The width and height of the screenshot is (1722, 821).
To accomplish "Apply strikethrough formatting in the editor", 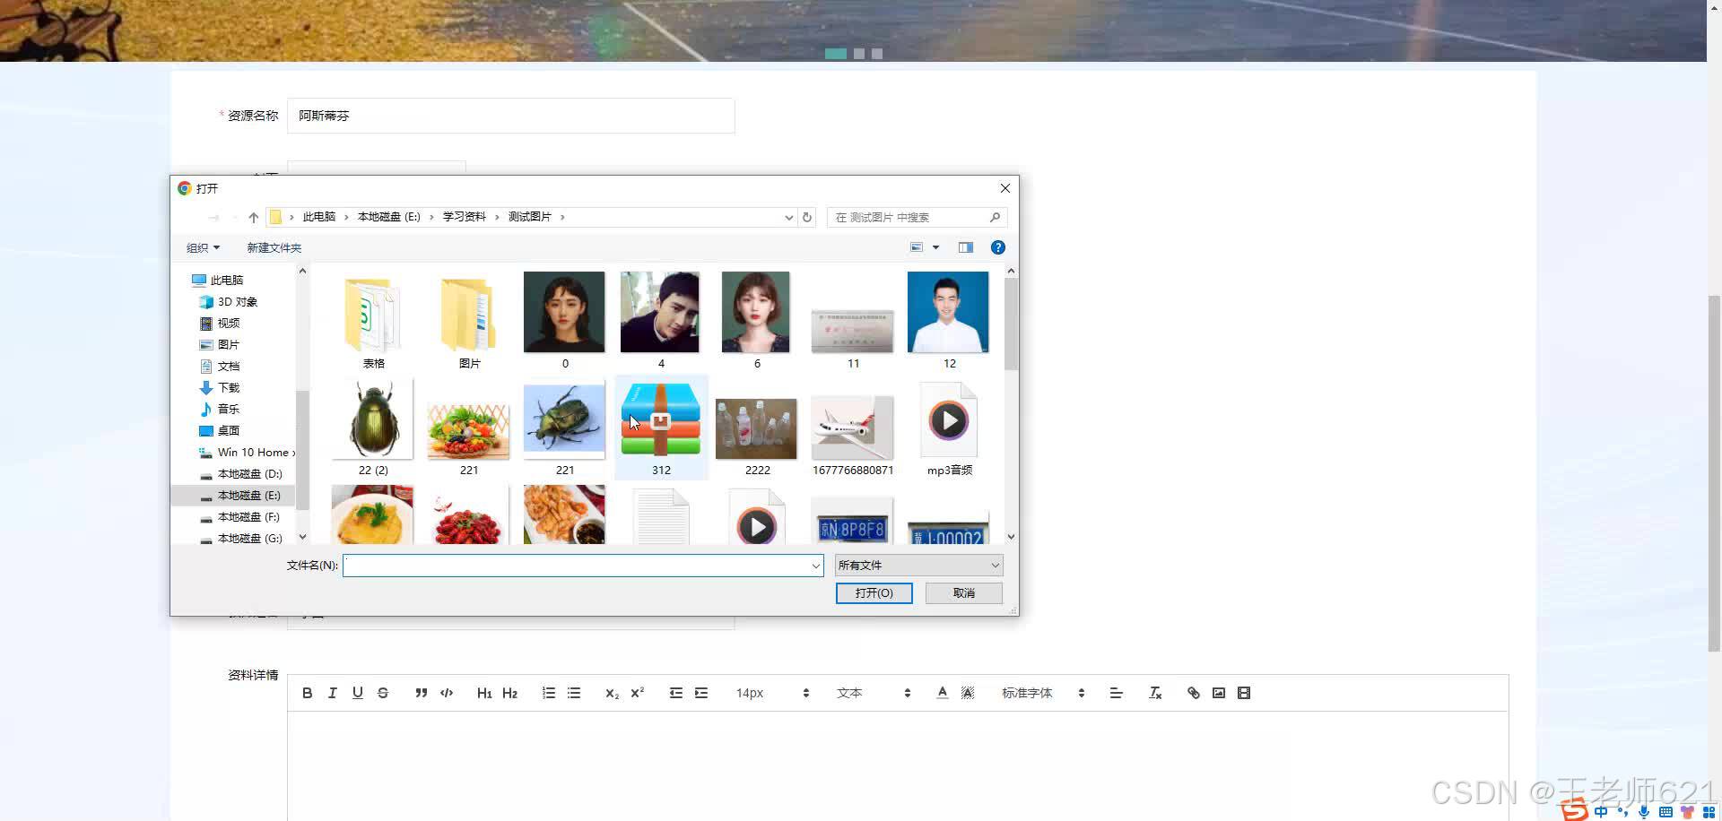I will (x=383, y=693).
